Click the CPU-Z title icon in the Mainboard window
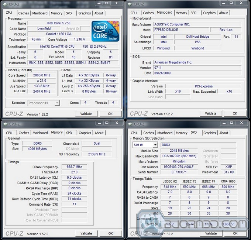Screen dimensions: 251x240 pos(130,4)
